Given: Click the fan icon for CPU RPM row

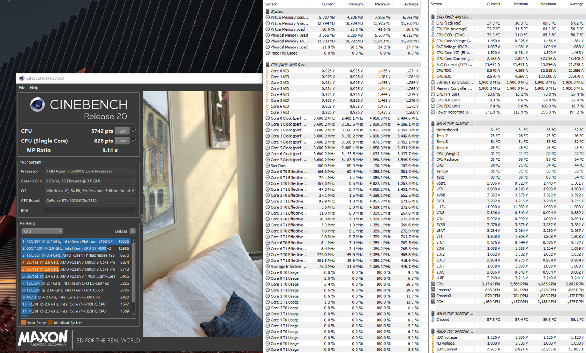Looking at the screenshot, I should 433,284.
